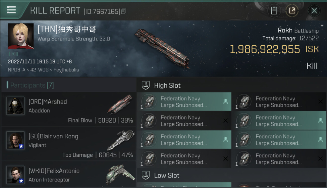The image size is (327, 188).
Task: Open Blair von Kong's portrait
Action: (15, 140)
